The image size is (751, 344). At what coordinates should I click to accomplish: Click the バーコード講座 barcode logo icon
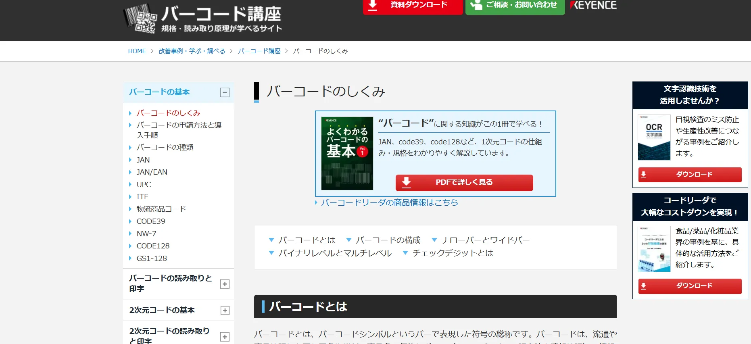click(x=140, y=18)
